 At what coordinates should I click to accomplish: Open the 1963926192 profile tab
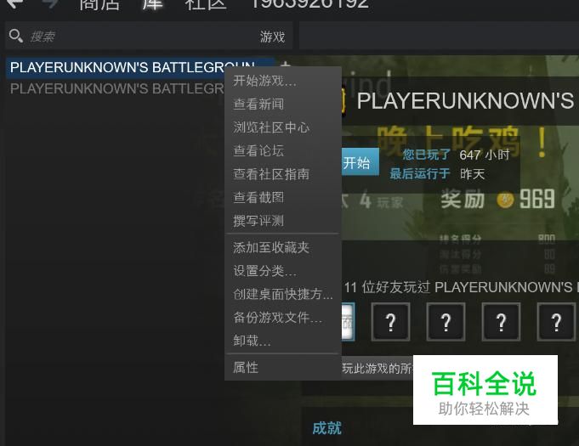[309, 3]
